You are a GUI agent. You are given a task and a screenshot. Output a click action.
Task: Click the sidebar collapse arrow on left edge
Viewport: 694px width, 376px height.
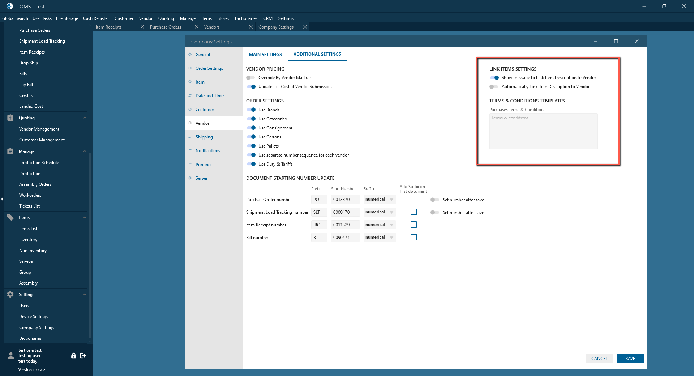click(x=2, y=199)
